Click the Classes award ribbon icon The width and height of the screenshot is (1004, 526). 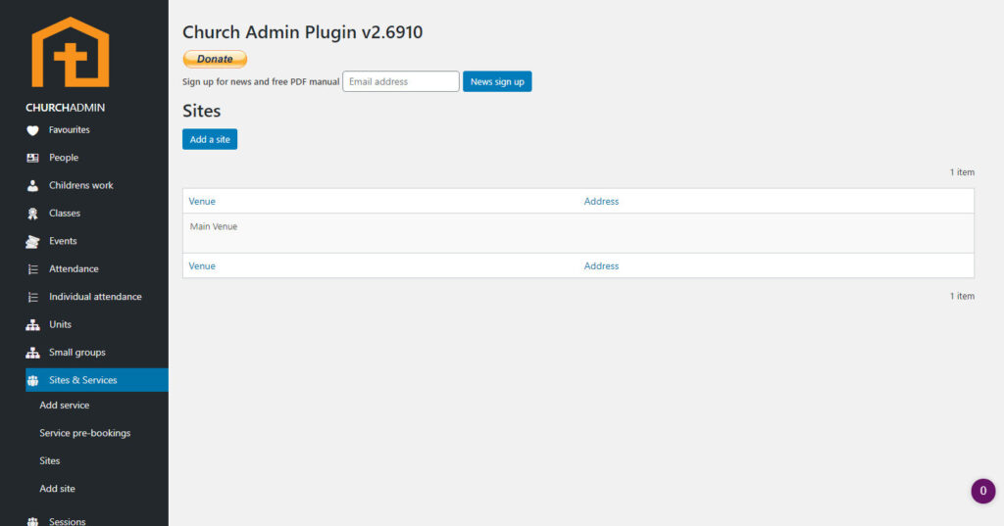[x=32, y=214]
